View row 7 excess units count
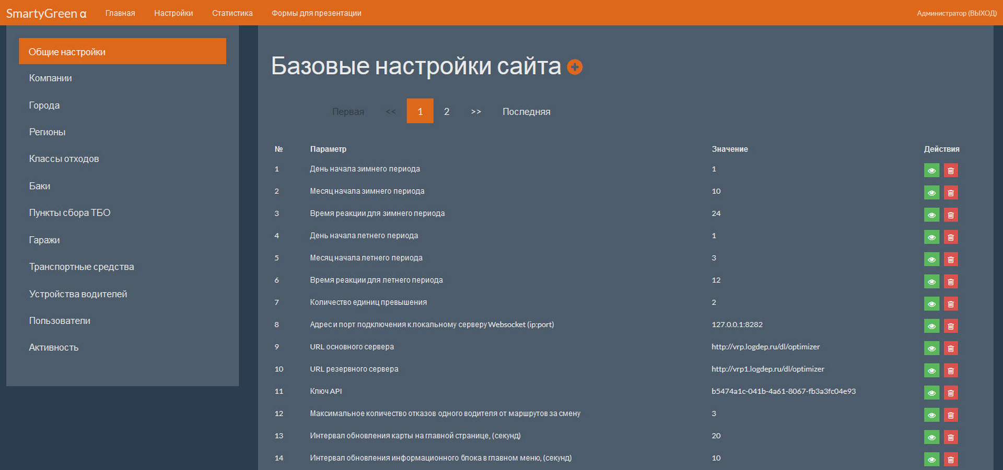1003x470 pixels. click(931, 304)
